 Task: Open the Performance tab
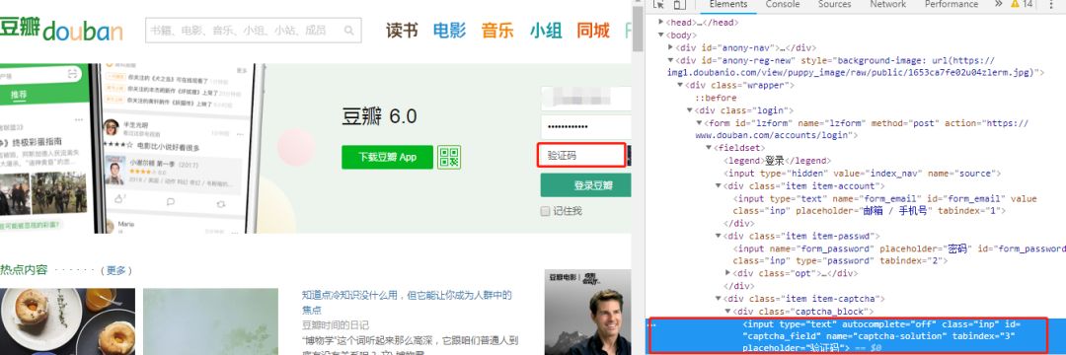952,4
